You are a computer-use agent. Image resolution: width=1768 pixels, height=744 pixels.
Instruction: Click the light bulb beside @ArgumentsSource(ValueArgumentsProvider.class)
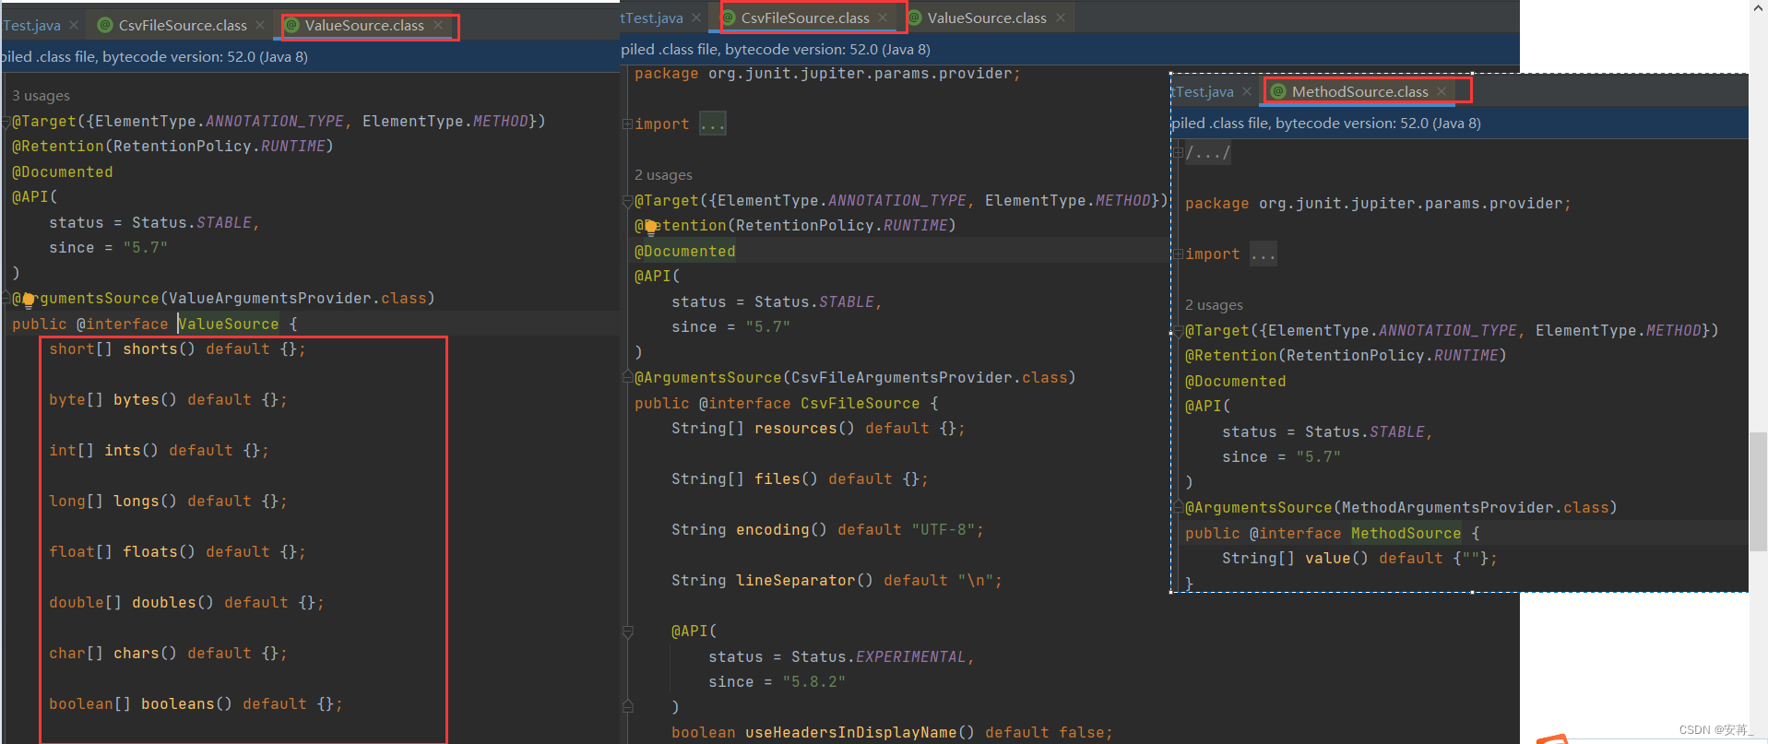click(28, 300)
